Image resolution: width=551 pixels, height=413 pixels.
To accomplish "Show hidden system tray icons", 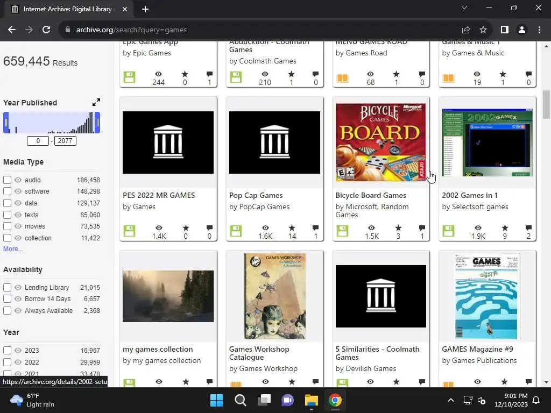I will click(451, 400).
